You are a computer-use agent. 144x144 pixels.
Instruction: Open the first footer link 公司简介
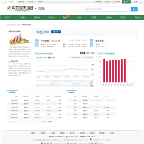click(x=33, y=133)
